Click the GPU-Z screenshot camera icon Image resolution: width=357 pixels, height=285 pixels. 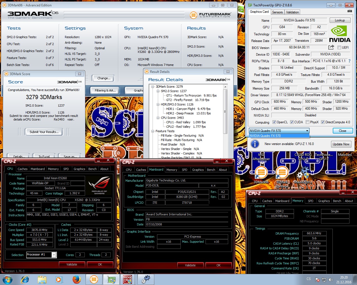349,11
